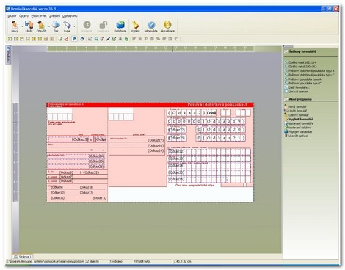The height and width of the screenshot is (270, 345).
Task: Click icon beside Upravit seznam
Action: click(286, 92)
